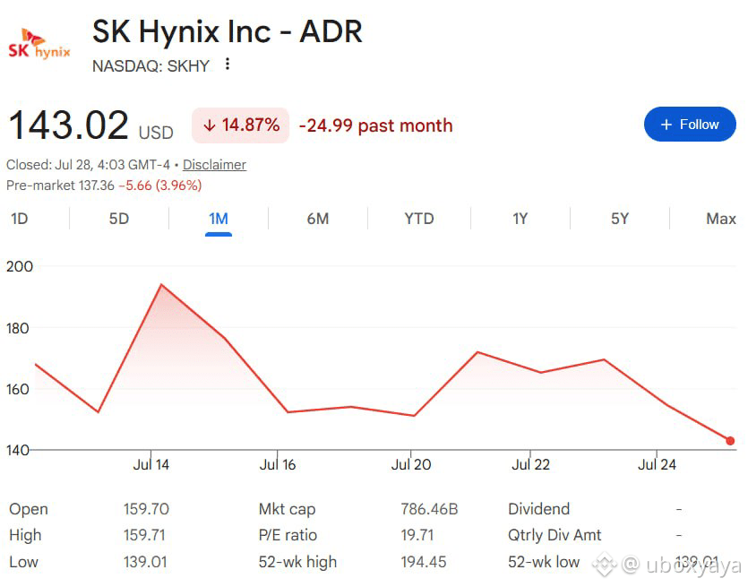Click the 'Dividend' label
The image size is (748, 587).
[538, 509]
